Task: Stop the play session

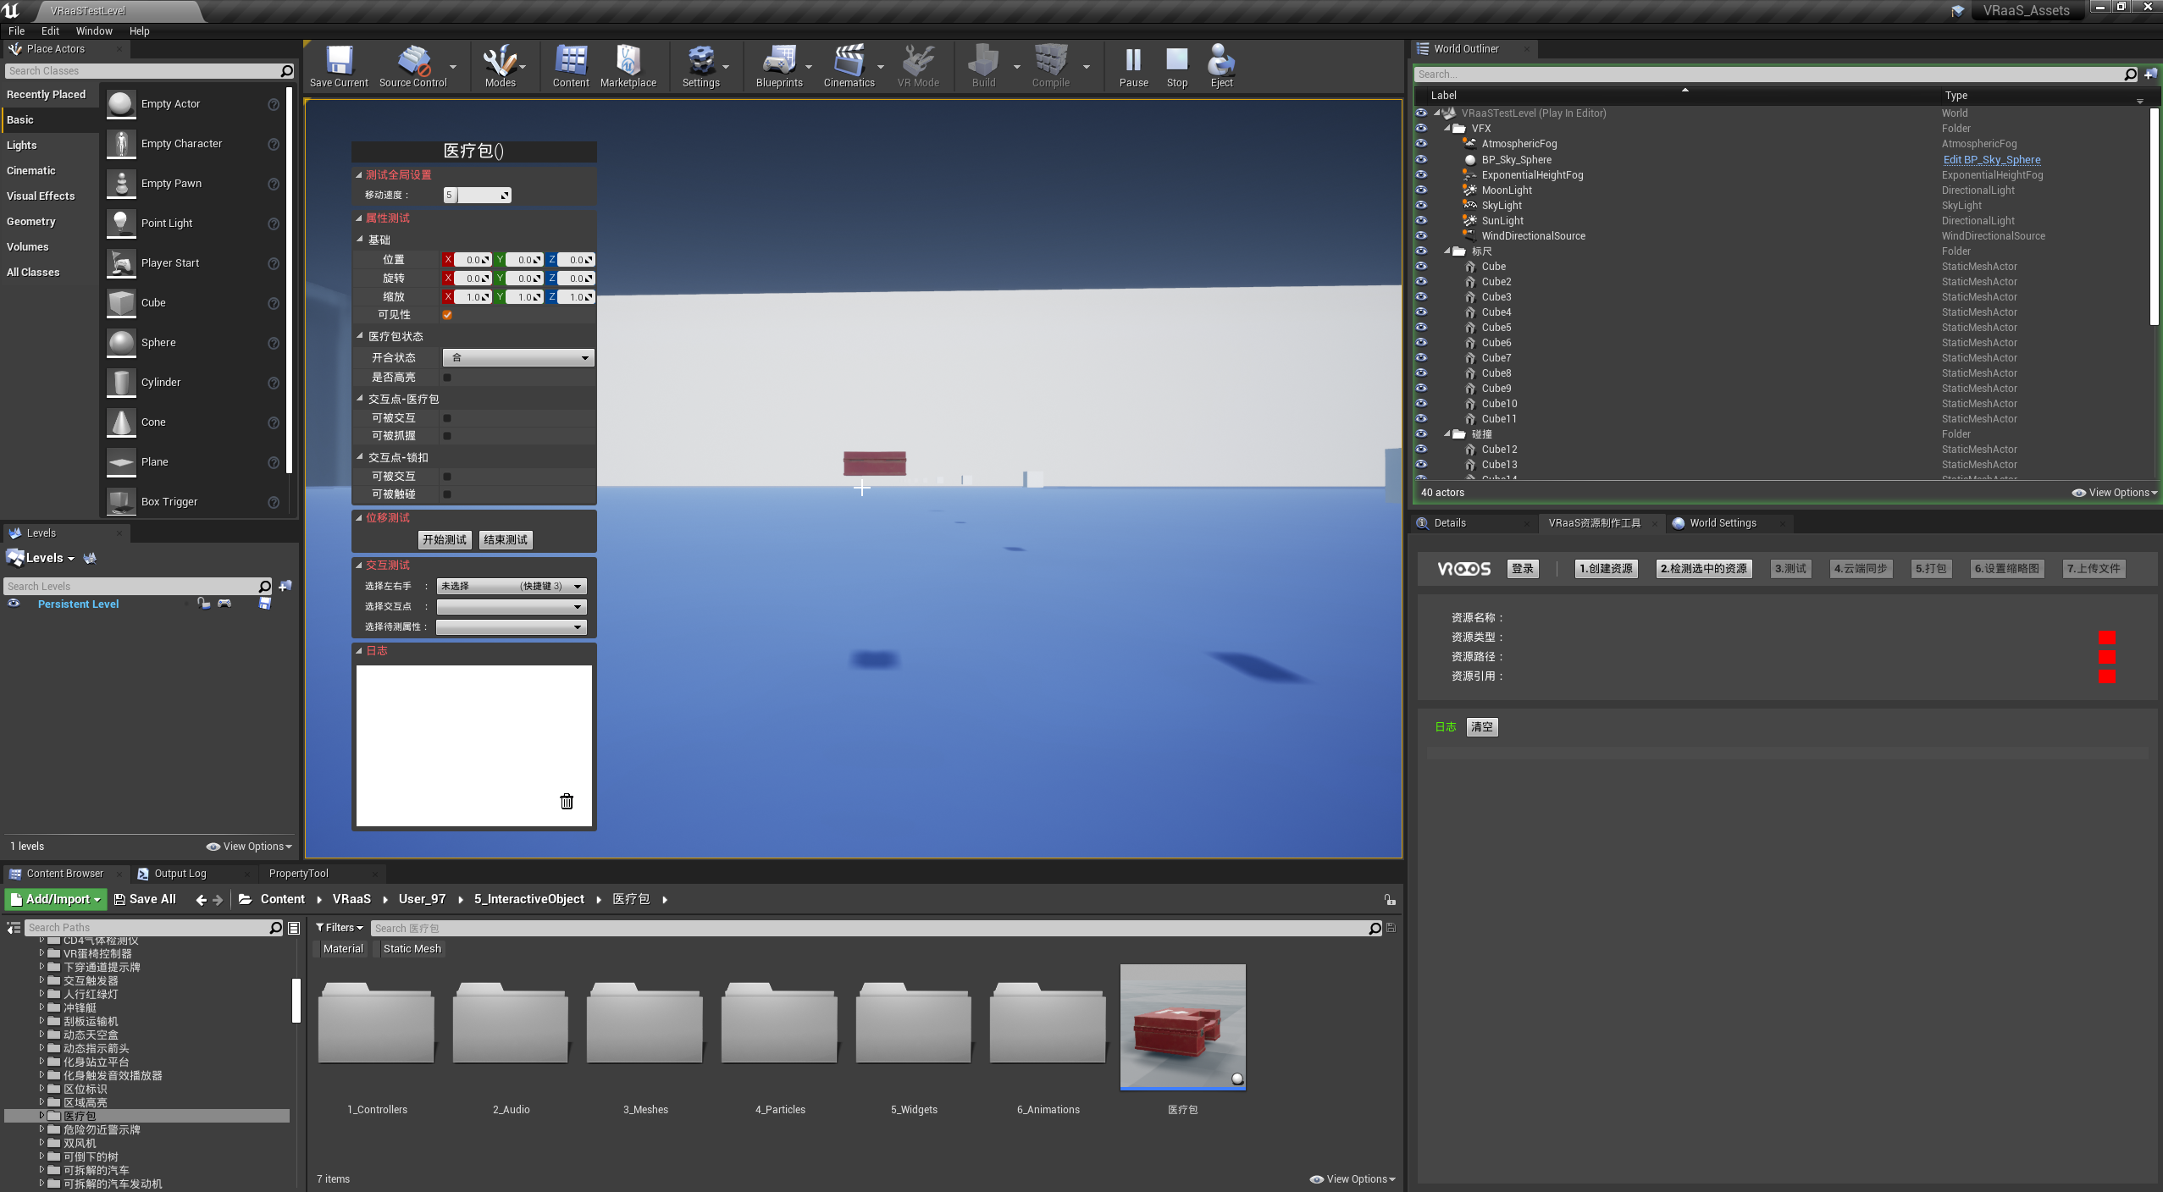Action: click(1177, 66)
